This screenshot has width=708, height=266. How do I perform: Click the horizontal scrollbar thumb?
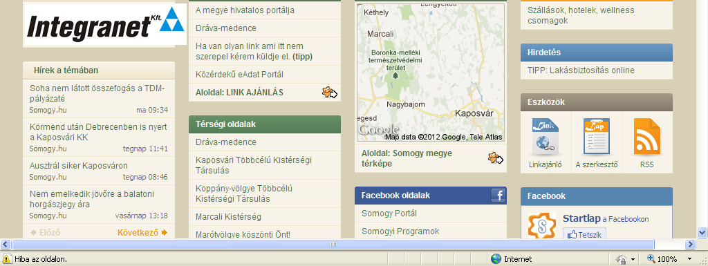tap(333, 245)
